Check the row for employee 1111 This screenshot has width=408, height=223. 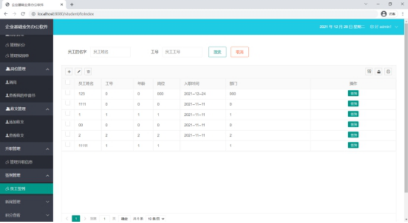[x=67, y=103]
